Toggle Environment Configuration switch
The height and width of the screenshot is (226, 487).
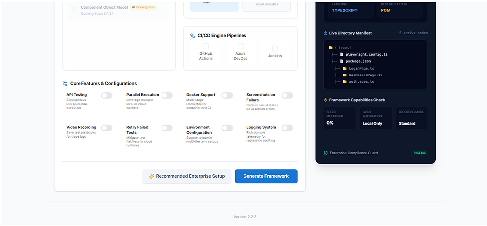click(227, 128)
